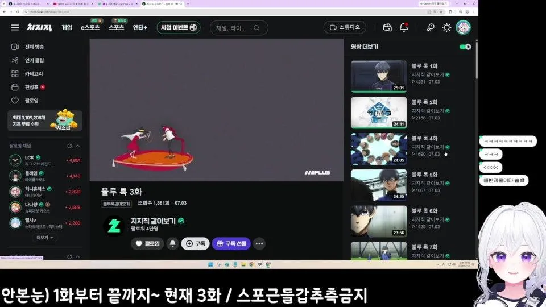Click the browser address bar

tap(223, 12)
